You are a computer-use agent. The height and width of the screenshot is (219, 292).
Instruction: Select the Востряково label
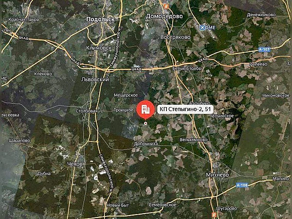tap(175, 37)
